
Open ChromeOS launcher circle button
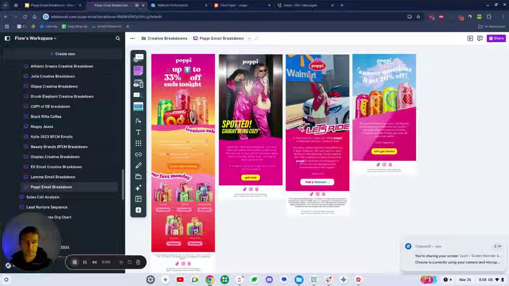6,280
